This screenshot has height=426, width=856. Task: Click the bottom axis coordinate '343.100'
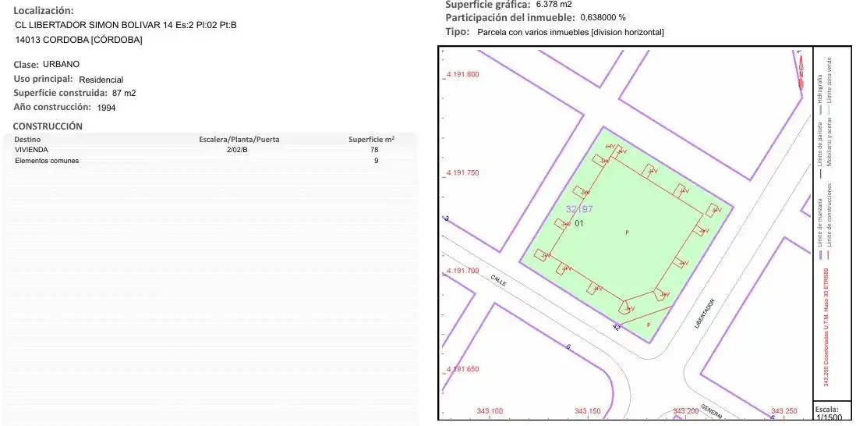(490, 411)
